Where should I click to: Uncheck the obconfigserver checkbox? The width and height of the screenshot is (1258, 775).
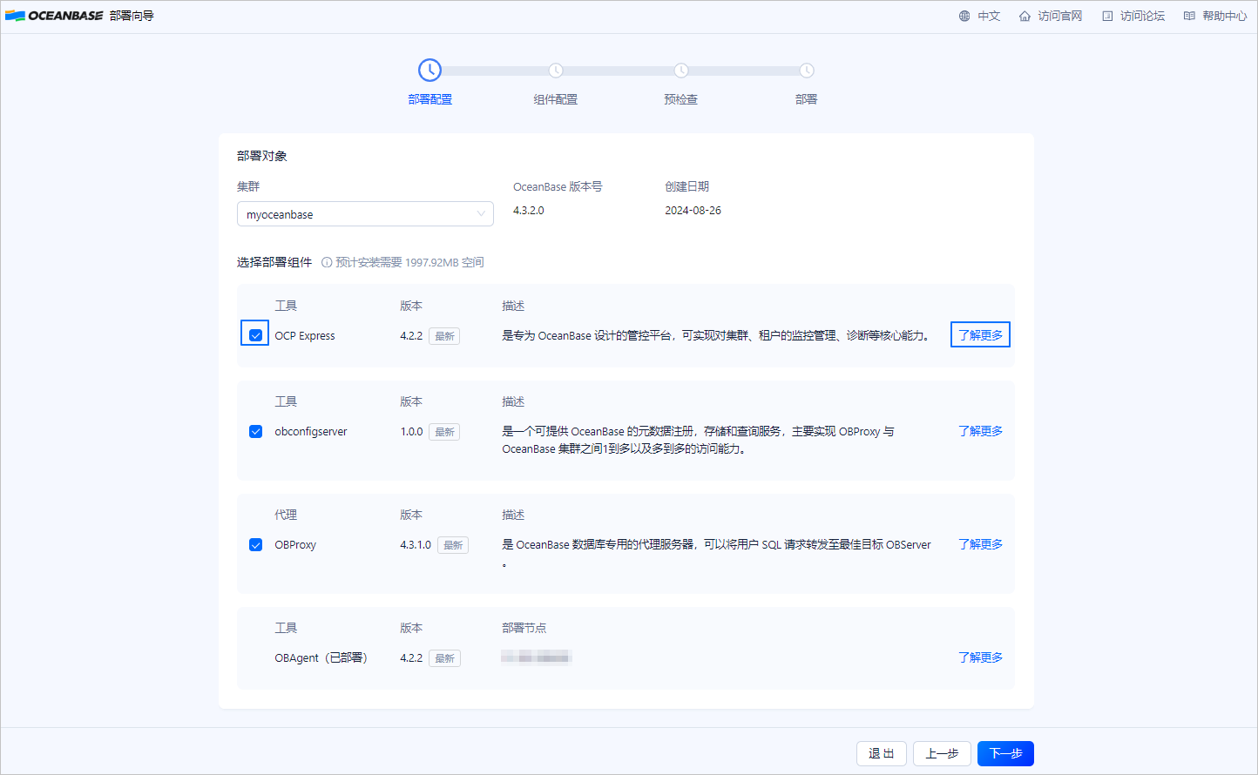tap(255, 431)
